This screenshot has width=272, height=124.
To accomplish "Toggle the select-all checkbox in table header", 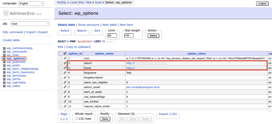I will click(x=61, y=54).
